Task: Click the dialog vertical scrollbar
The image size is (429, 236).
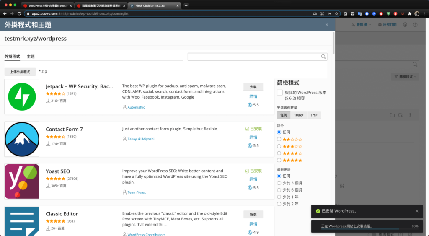Action: click(x=333, y=43)
